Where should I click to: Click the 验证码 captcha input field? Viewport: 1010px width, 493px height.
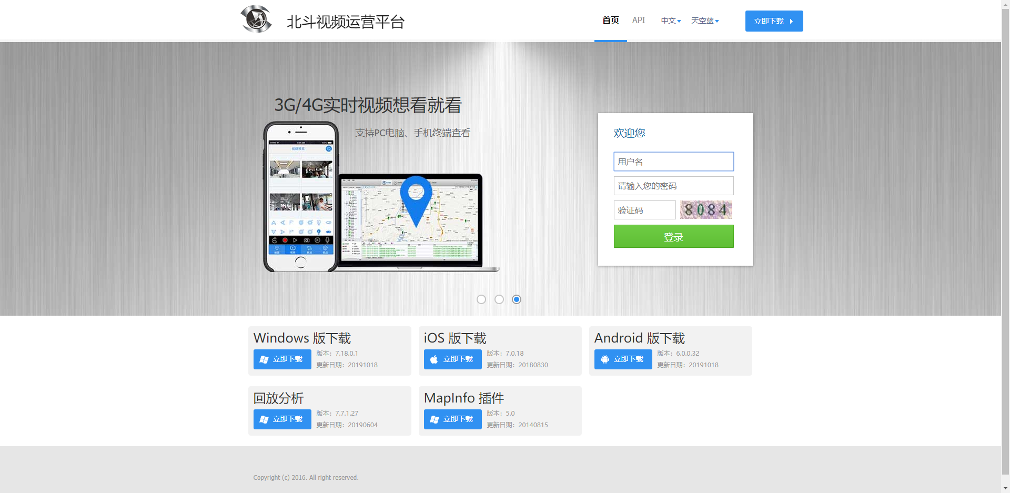point(644,210)
